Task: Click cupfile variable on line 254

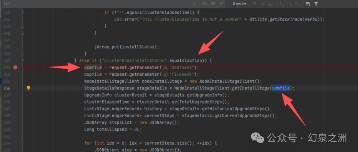Action: (x=93, y=74)
